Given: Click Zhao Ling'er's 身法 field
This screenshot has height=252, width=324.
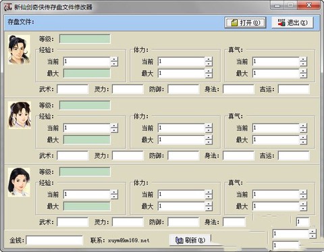Looking at the screenshot, I should tap(238, 155).
